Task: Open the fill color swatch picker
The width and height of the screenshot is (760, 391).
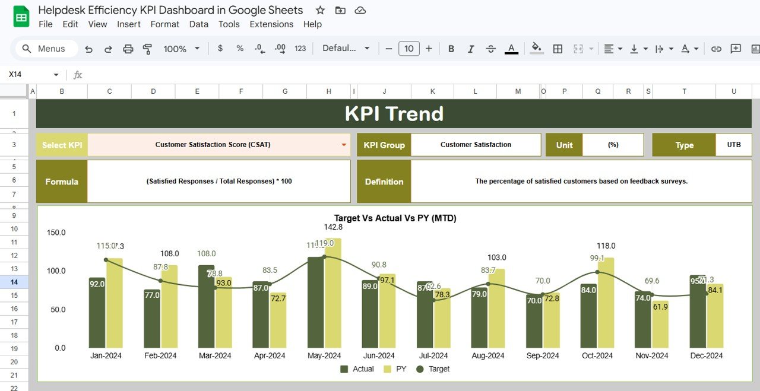Action: pos(536,49)
